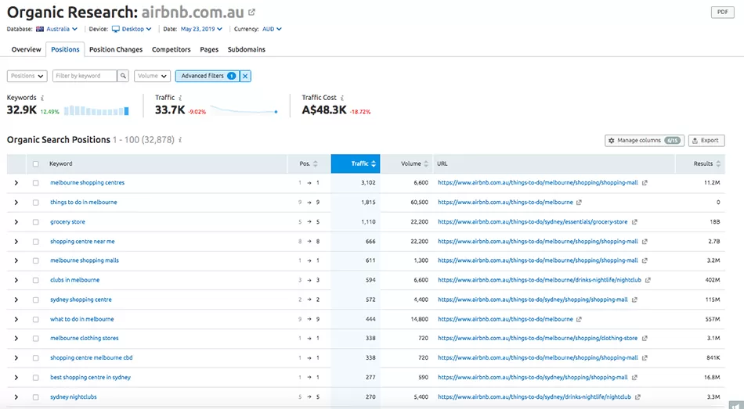Check the melbourne shopping malls row checkbox

click(x=35, y=260)
